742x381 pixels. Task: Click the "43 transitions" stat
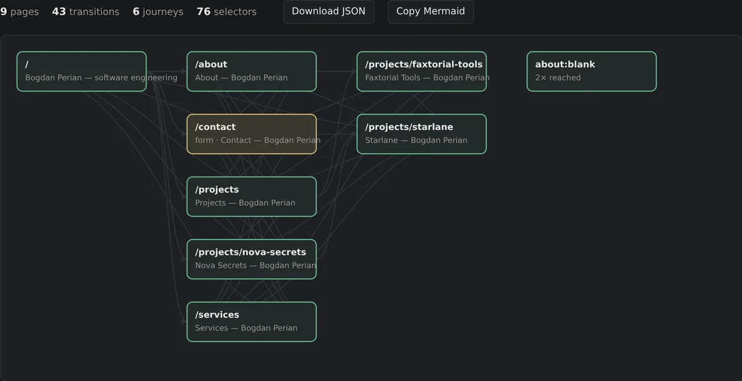pos(86,12)
